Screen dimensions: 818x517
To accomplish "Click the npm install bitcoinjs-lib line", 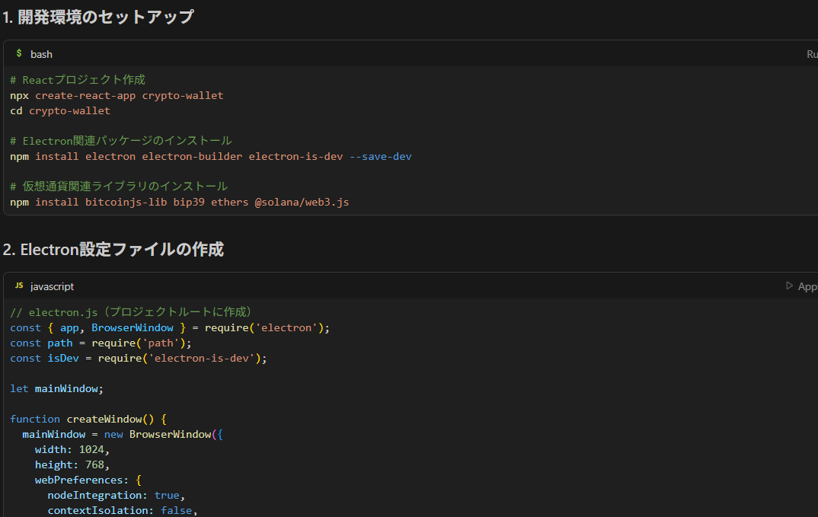I will (180, 202).
